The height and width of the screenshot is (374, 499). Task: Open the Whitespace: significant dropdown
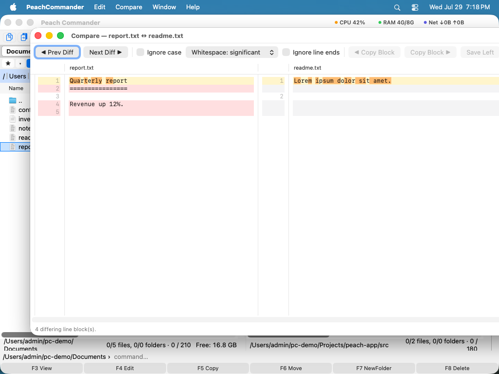point(231,52)
